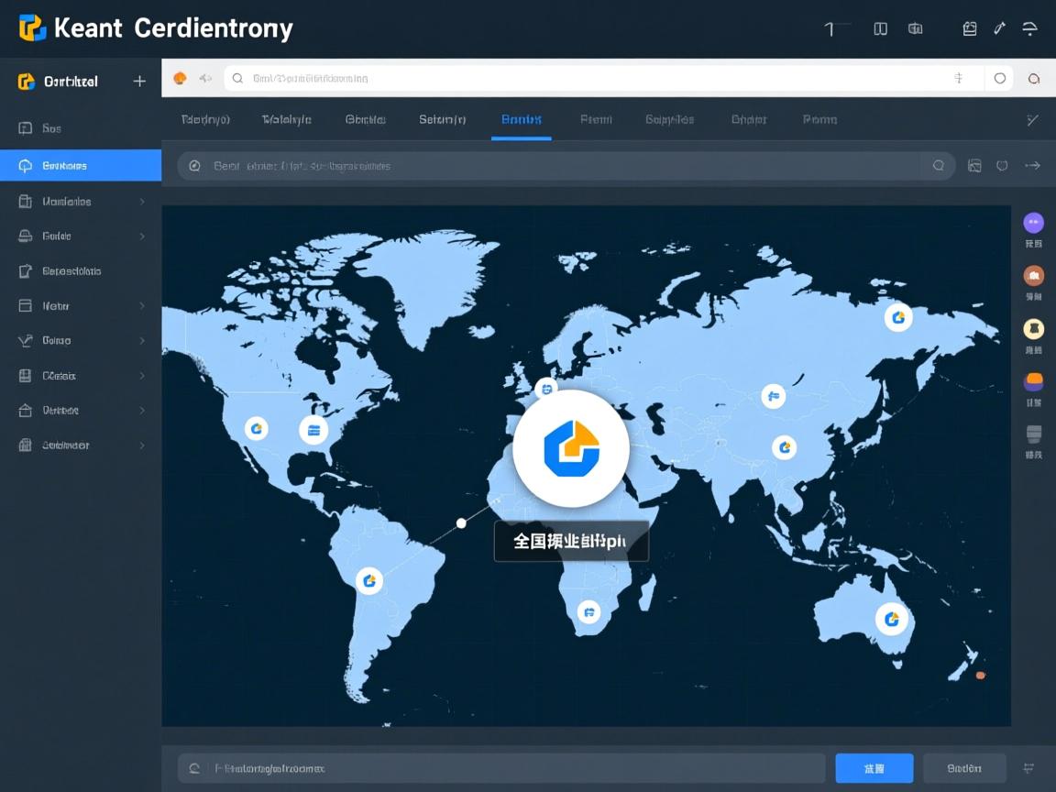1056x792 pixels.
Task: Select the map marker in northeastern Russia
Action: point(898,317)
